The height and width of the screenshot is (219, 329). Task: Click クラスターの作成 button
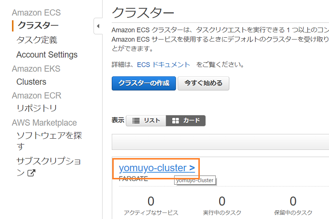coord(144,84)
